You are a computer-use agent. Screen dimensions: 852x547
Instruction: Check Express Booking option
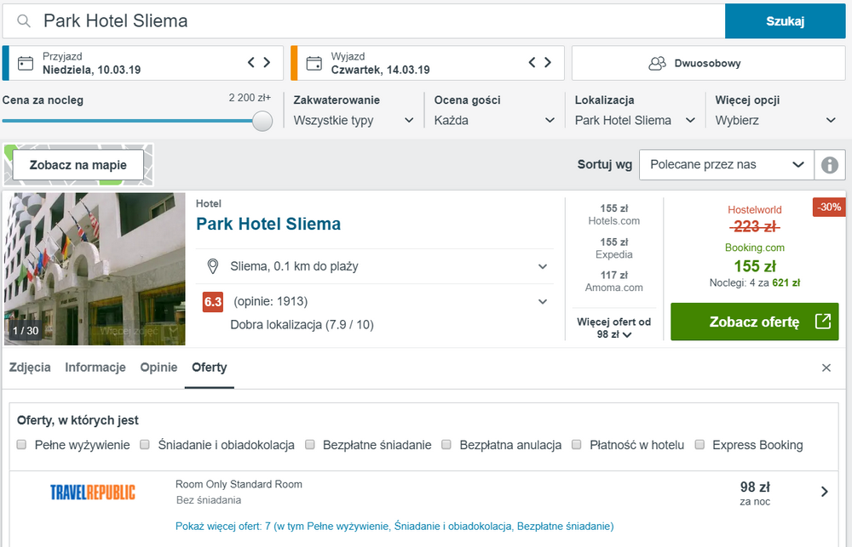point(699,445)
